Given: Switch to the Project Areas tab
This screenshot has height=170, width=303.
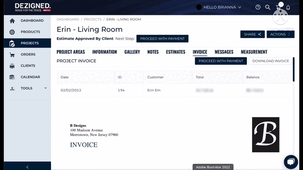Looking at the screenshot, I should click(x=71, y=52).
